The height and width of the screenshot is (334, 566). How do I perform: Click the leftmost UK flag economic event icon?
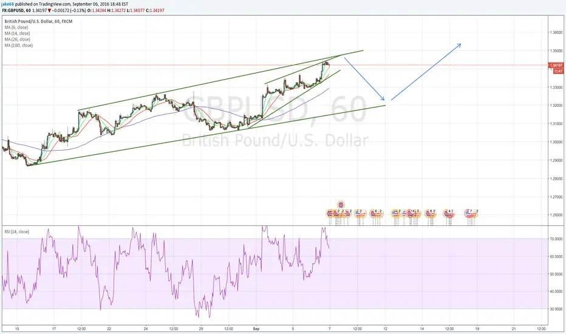330,213
